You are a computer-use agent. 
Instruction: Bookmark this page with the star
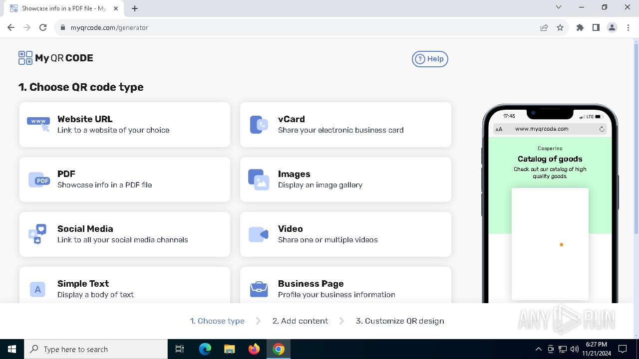pos(560,28)
